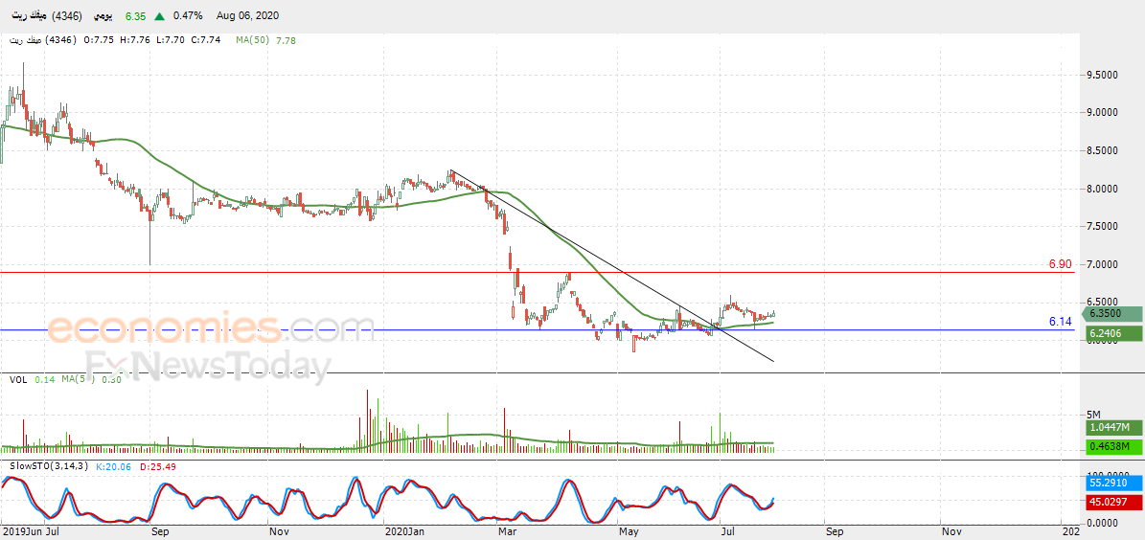Click the 'يومي' daily interval label
The height and width of the screenshot is (540, 1145).
(x=103, y=15)
